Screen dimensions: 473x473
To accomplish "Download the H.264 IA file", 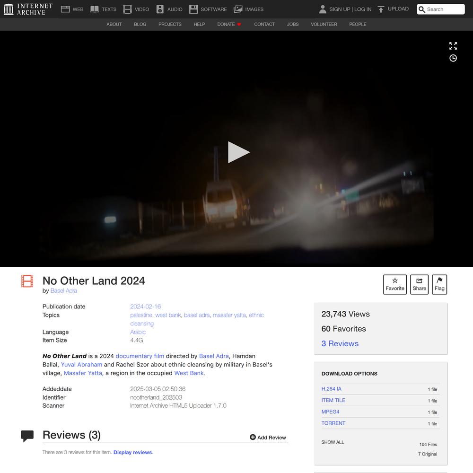I will pyautogui.click(x=331, y=389).
